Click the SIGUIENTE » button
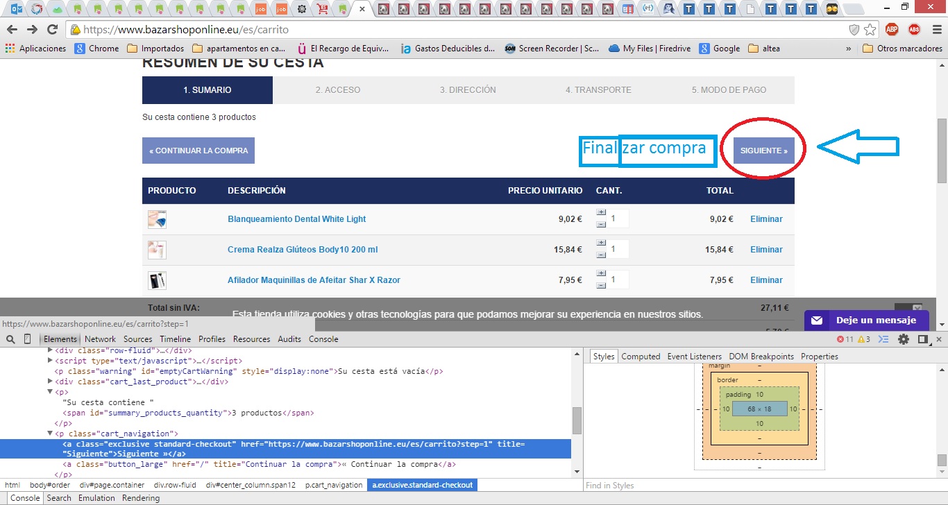This screenshot has width=948, height=505. point(764,151)
